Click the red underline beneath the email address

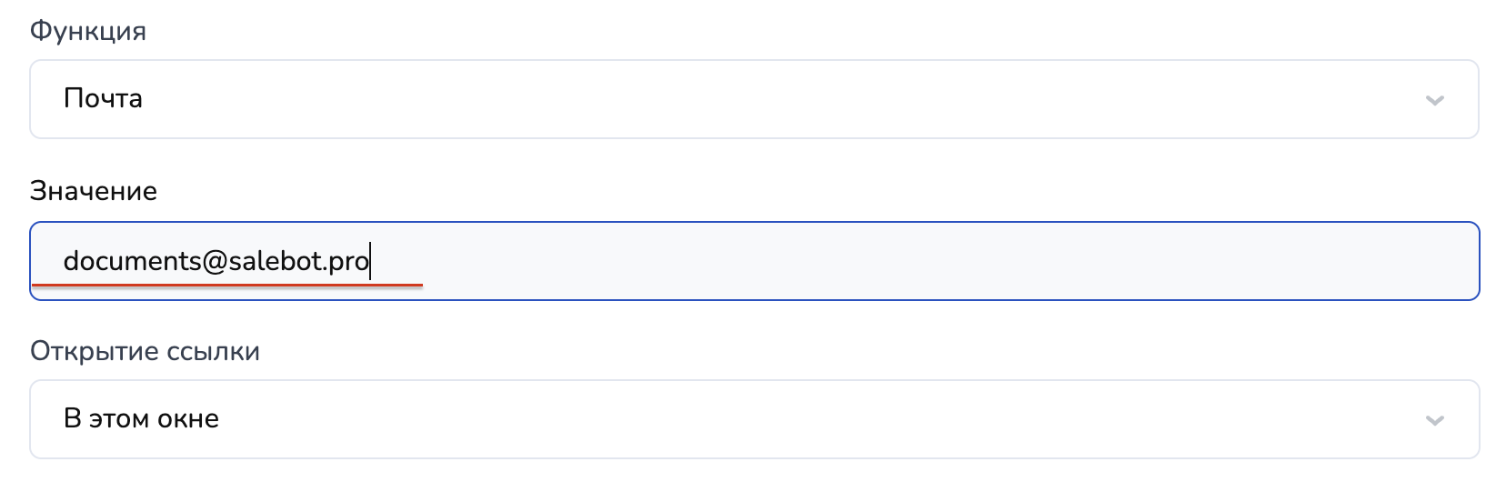coord(227,286)
